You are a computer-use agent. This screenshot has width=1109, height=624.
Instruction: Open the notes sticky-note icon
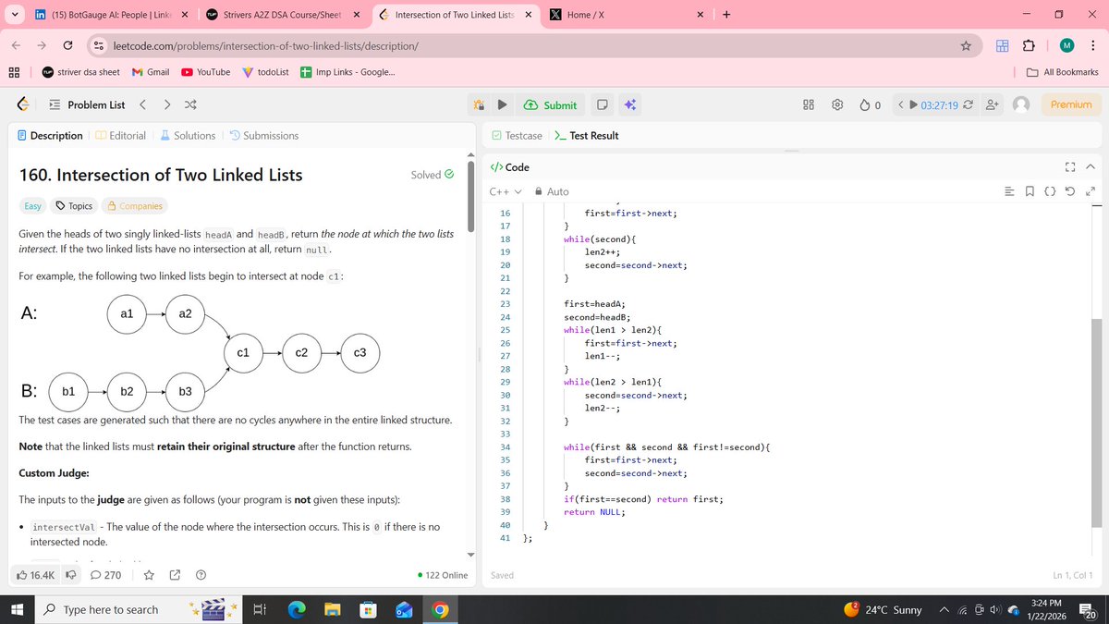602,105
